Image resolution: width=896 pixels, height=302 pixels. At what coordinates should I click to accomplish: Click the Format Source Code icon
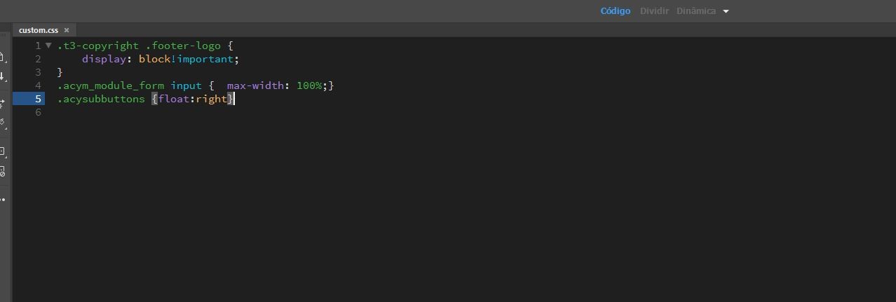pos(2,123)
